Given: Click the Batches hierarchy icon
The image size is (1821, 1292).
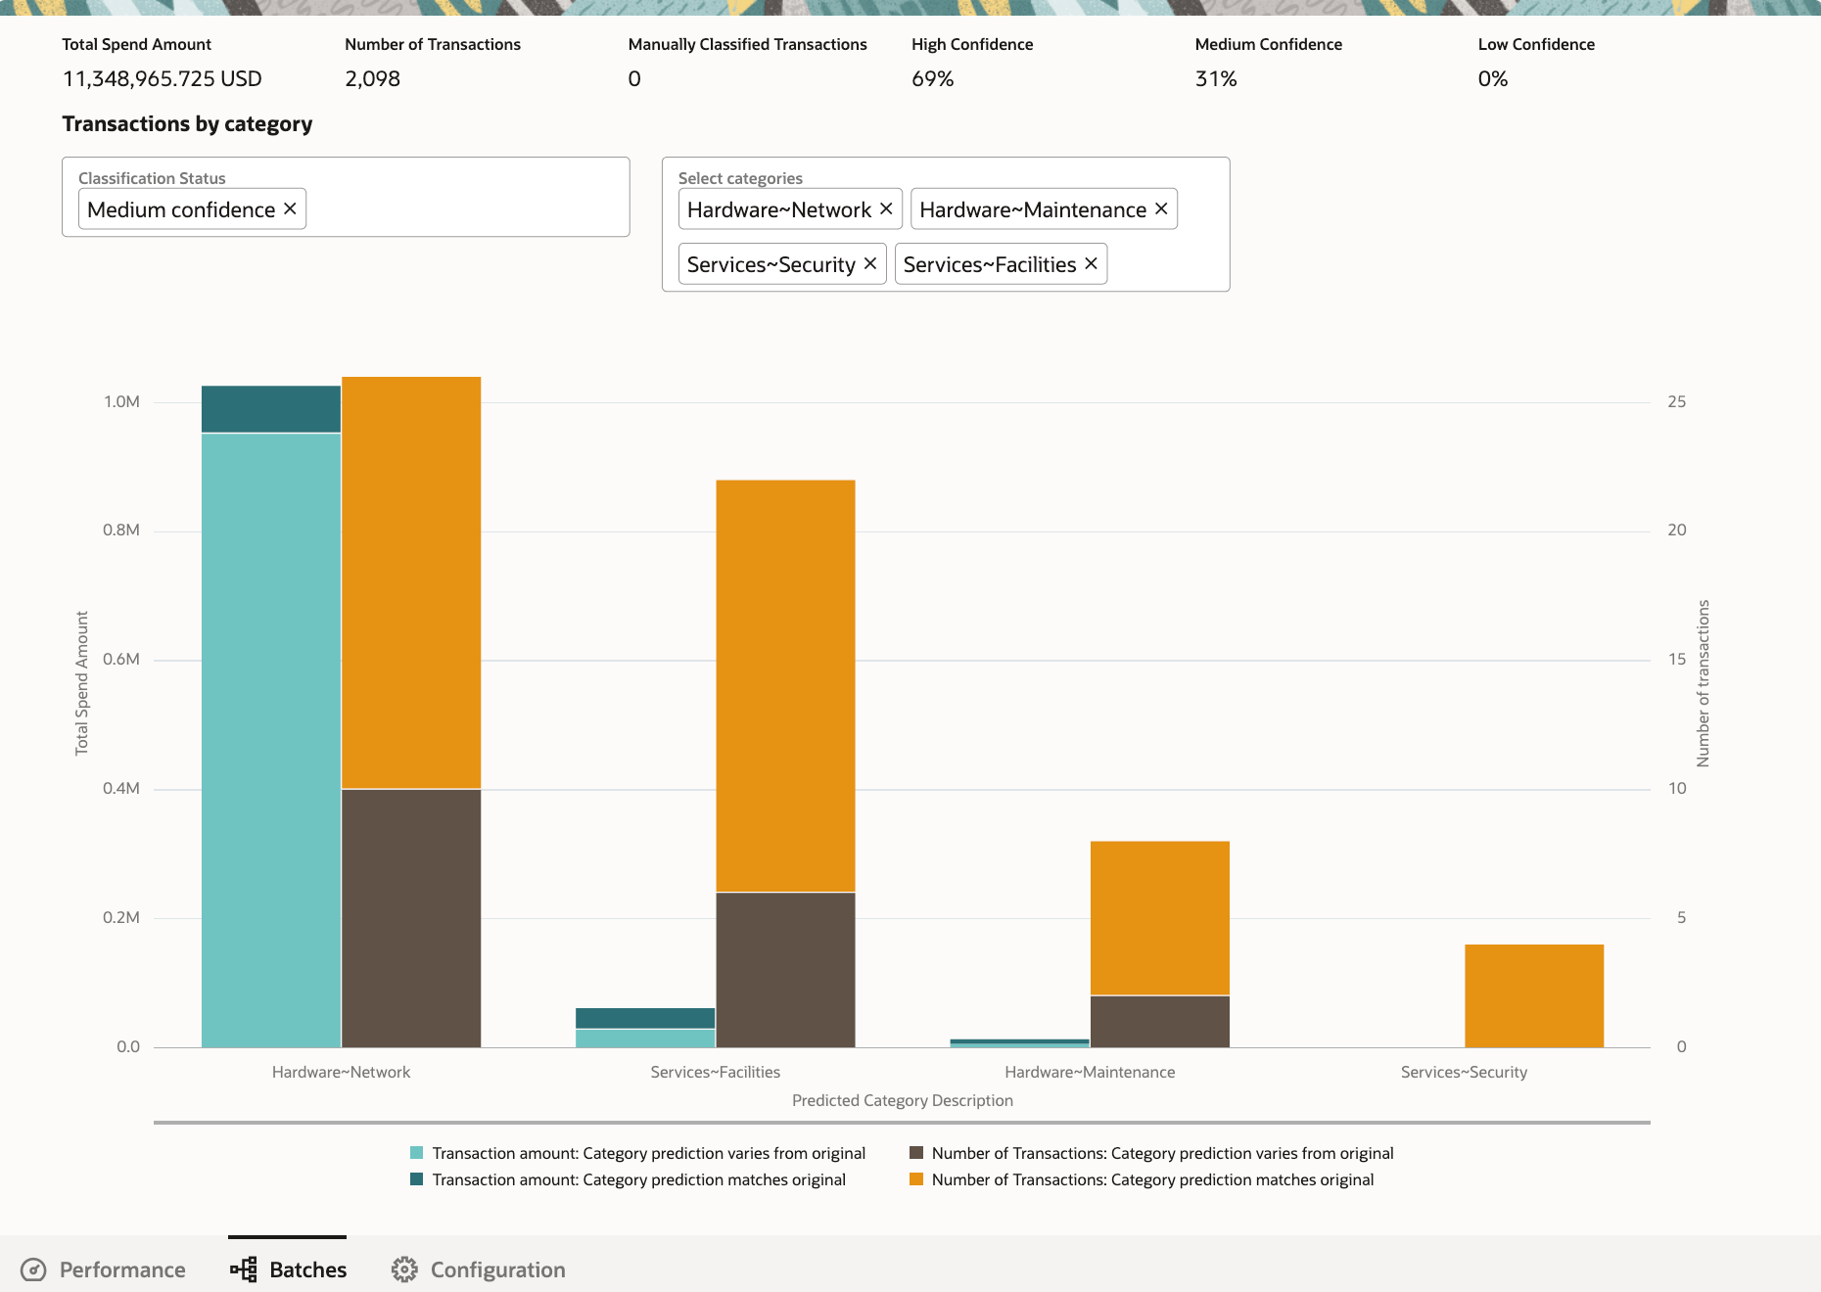Looking at the screenshot, I should 244,1269.
